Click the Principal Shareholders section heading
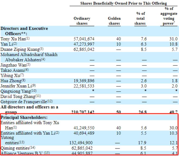Screen dimensions: 179x156 tap(24, 118)
